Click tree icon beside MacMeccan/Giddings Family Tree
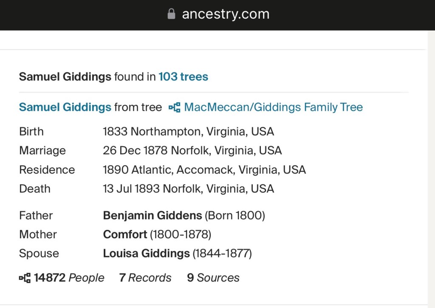 click(174, 107)
